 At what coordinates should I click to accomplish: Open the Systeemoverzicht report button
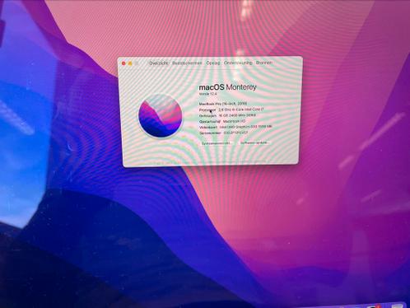tap(217, 143)
